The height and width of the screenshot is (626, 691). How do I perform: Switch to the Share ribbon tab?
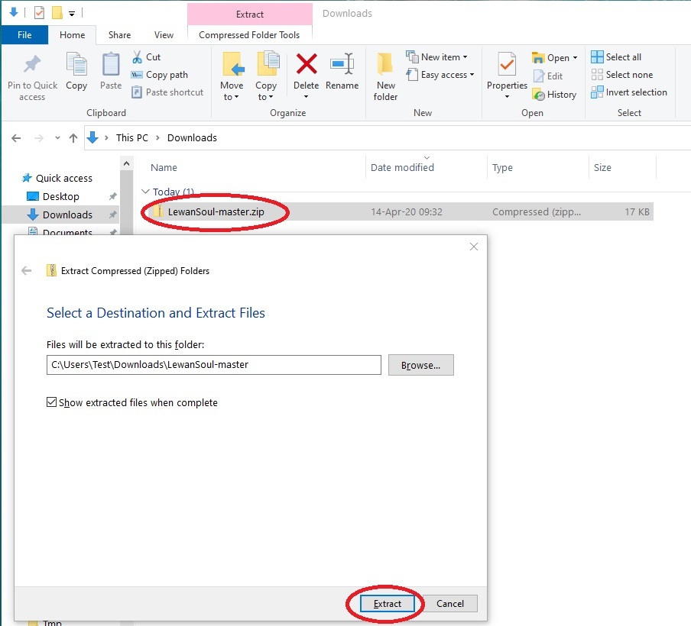click(x=119, y=35)
